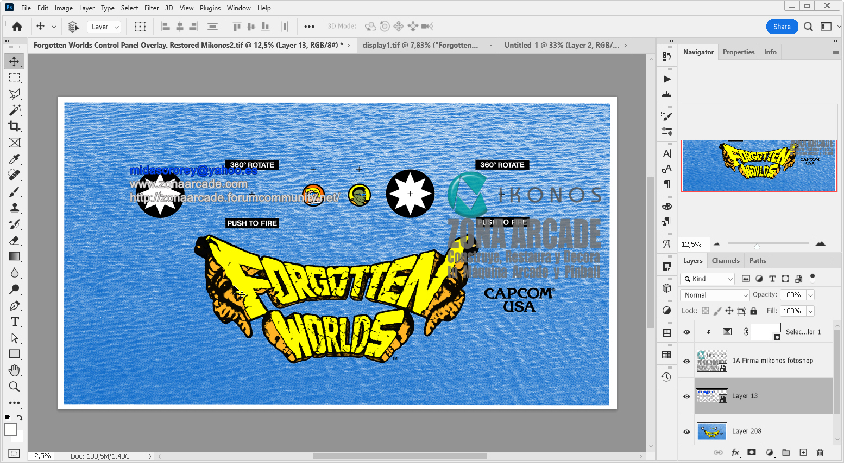Hide the 1A Firma mikonos fotoshop layer
The height and width of the screenshot is (463, 844).
pos(686,360)
